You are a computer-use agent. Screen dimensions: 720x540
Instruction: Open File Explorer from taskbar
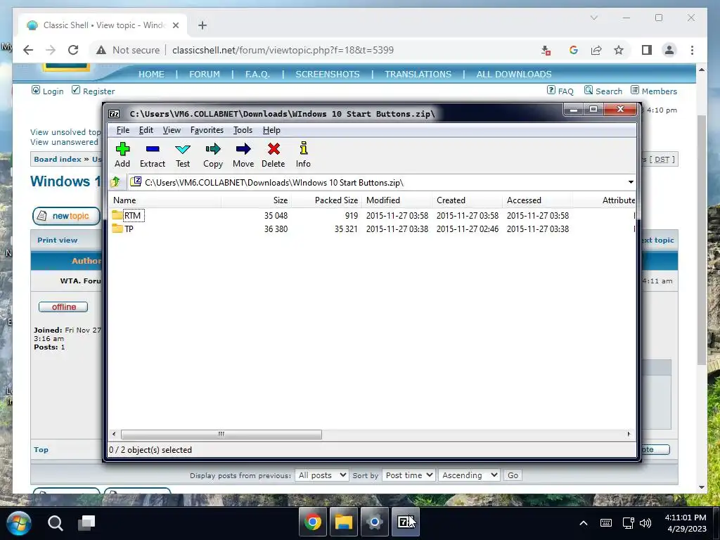coord(343,522)
